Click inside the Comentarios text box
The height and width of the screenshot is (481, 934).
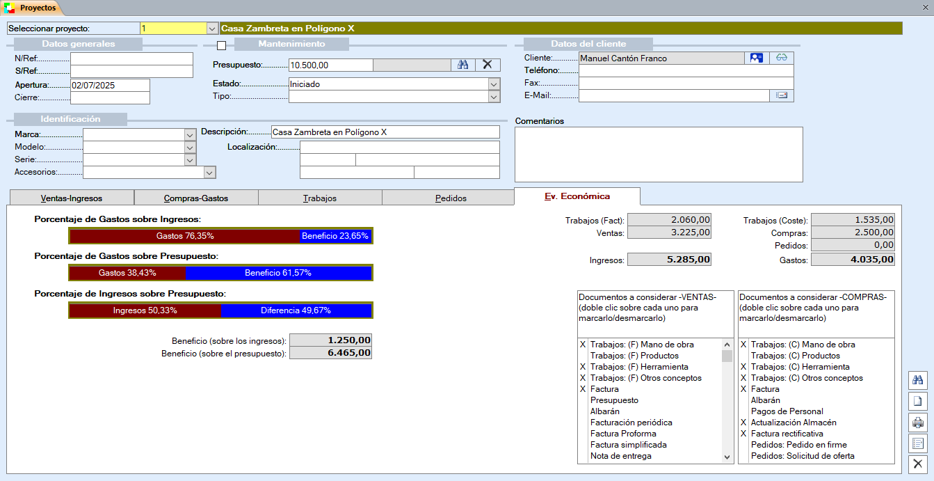(x=658, y=154)
